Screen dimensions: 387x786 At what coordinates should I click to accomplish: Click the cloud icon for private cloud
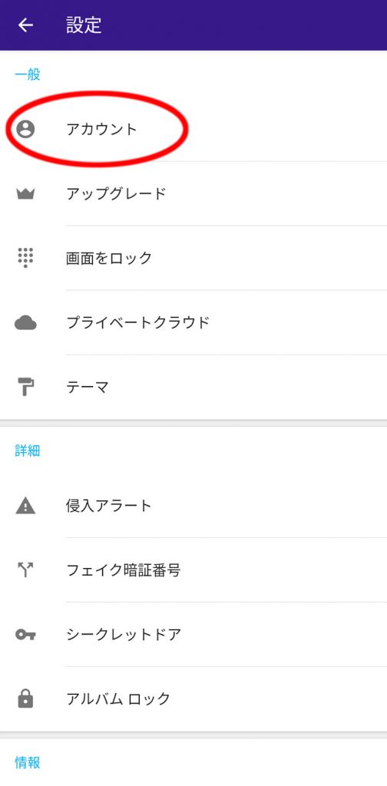(x=25, y=323)
